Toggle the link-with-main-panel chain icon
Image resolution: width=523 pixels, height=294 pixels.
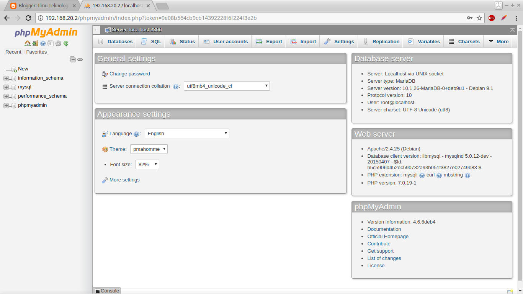80,59
